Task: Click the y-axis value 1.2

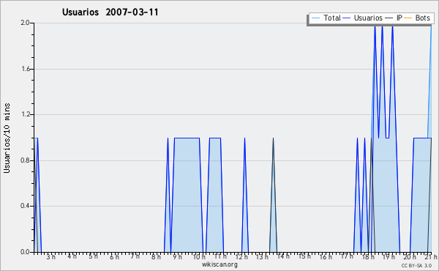Action: point(25,114)
